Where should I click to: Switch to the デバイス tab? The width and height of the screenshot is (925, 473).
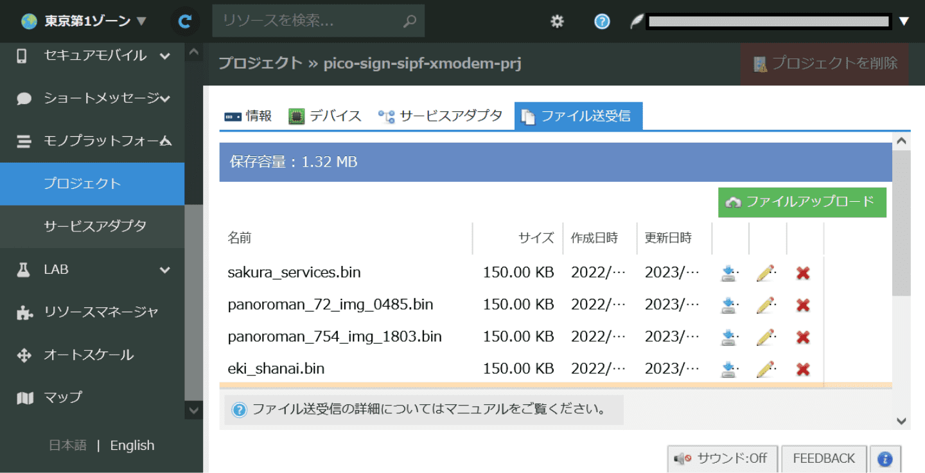(325, 116)
